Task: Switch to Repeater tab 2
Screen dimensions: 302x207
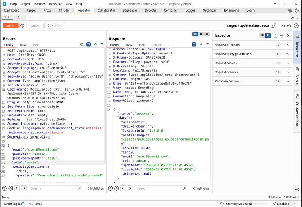Action: click(x=18, y=17)
